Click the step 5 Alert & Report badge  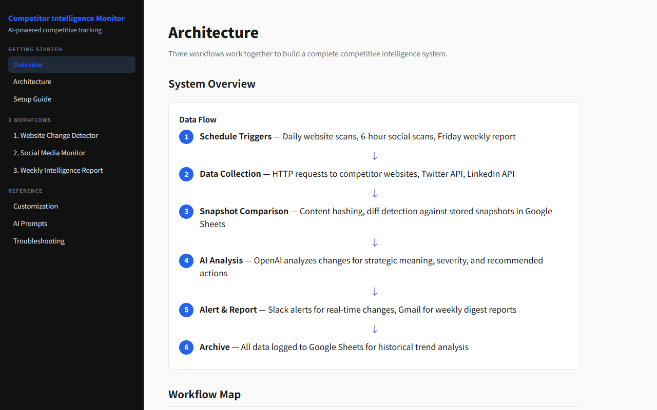point(186,310)
